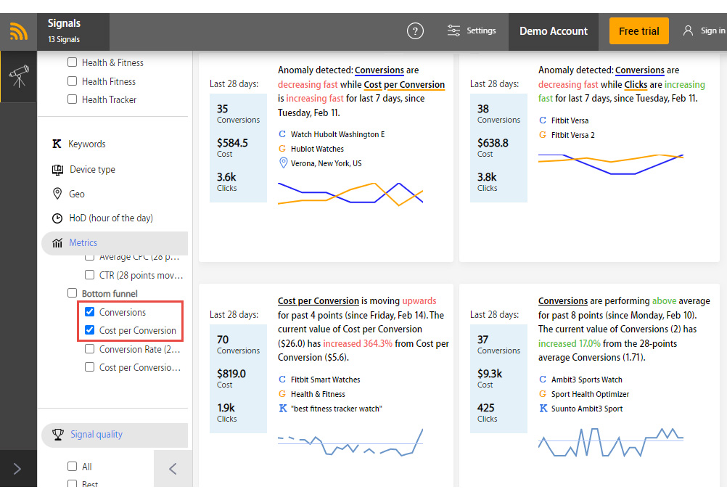Screen dimensions: 727x500
Task: Open Cost per Conversion link in Hublot card
Action: coord(404,84)
